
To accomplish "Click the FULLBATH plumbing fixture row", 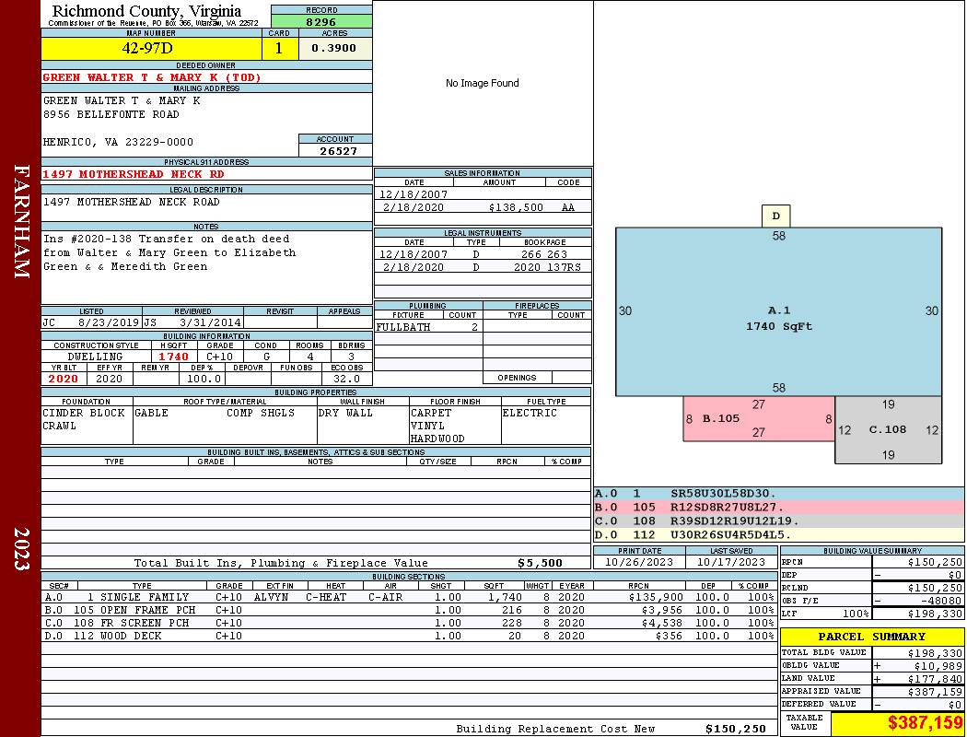I will point(428,327).
